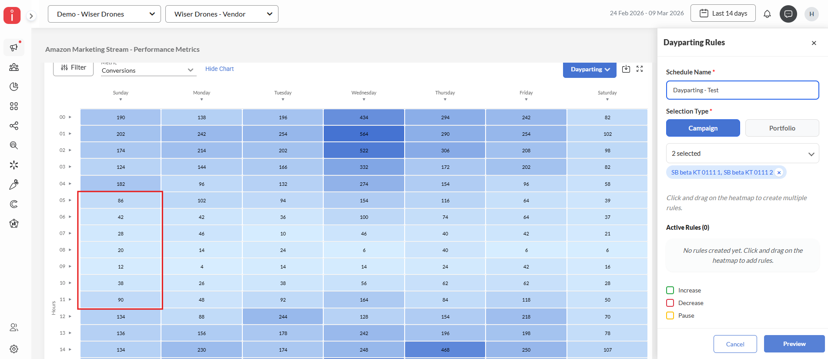Click the Hide Chart link
828x359 pixels.
[219, 69]
